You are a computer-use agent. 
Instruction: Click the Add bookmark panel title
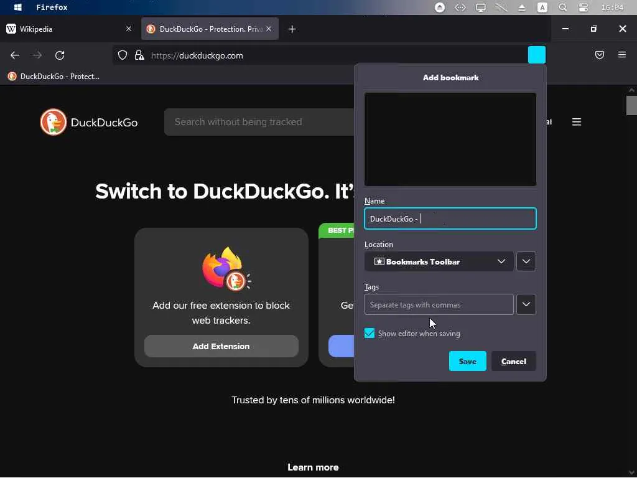pyautogui.click(x=450, y=78)
